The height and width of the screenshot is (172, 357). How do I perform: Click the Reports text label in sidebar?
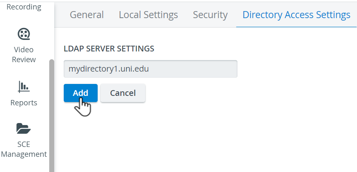[x=24, y=102]
